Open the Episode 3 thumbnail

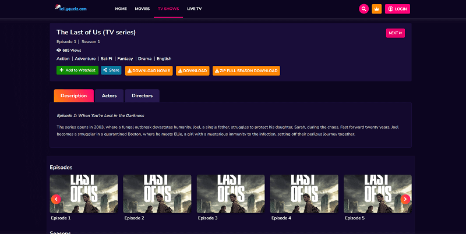coord(231,194)
